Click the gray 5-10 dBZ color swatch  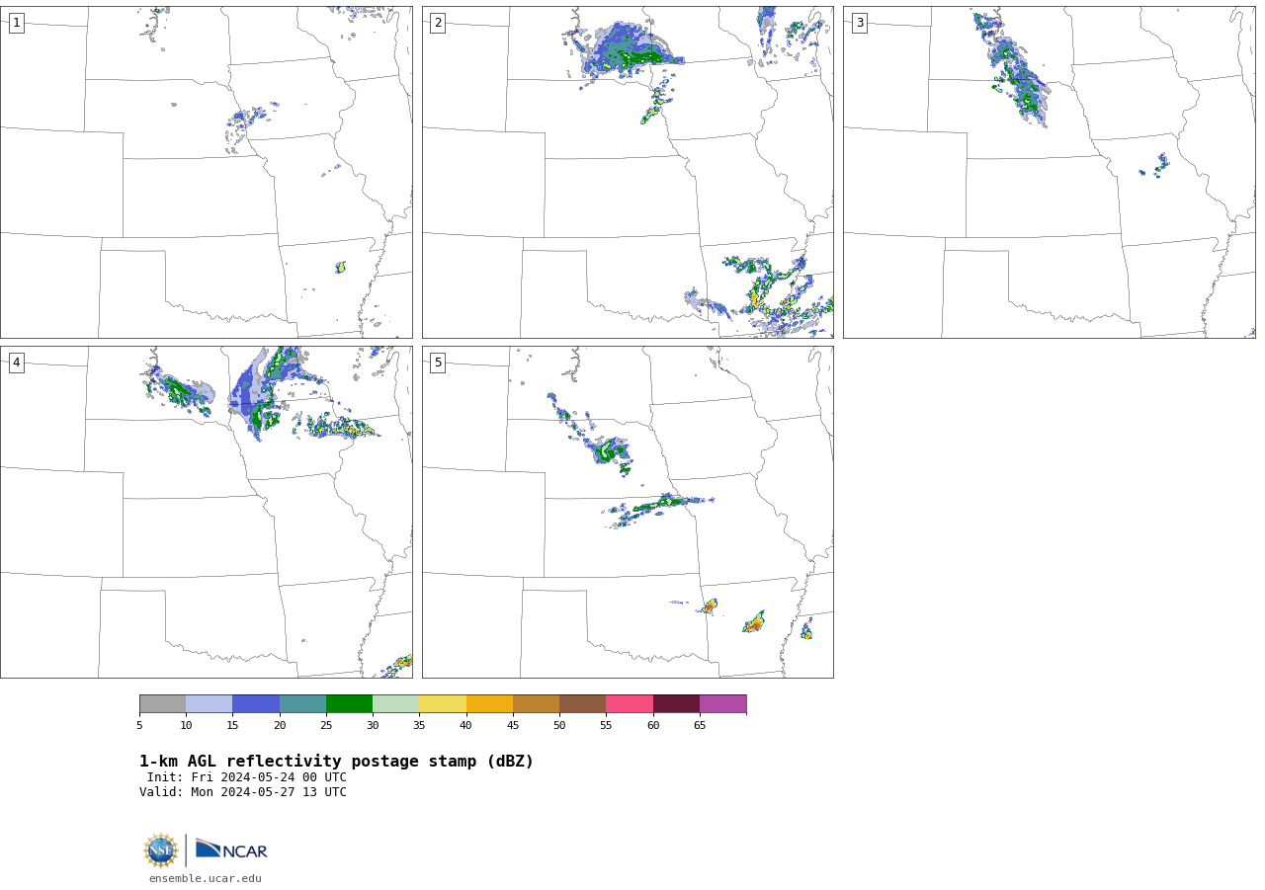coord(163,703)
